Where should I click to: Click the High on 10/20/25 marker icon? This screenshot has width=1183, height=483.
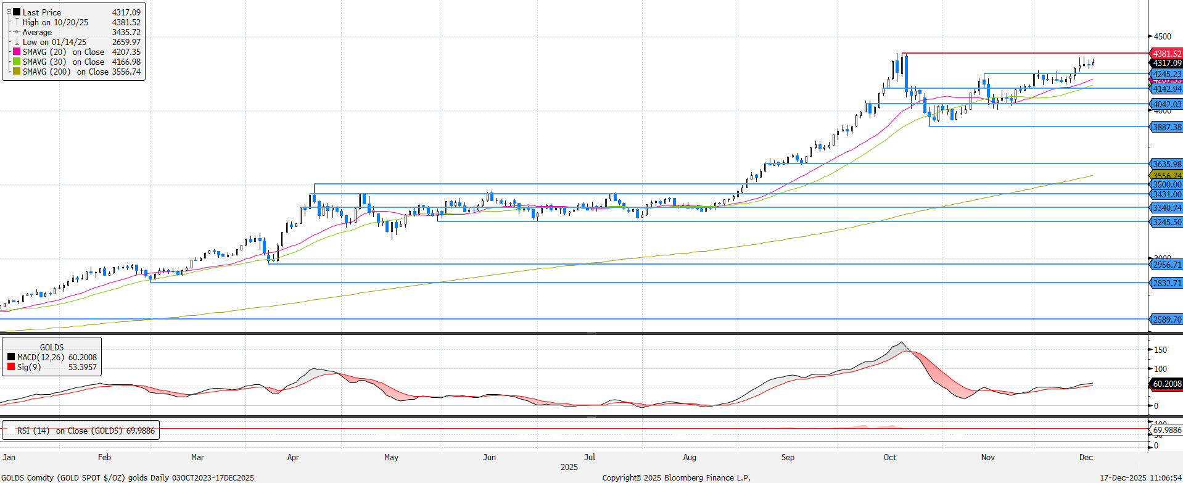pyautogui.click(x=17, y=22)
